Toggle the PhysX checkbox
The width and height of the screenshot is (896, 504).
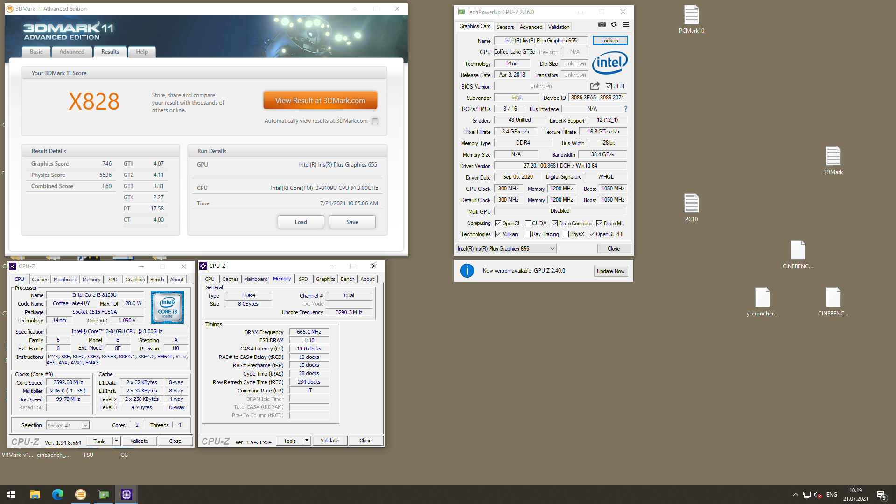click(566, 234)
